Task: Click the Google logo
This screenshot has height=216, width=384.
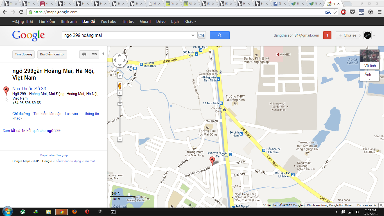Action: pyautogui.click(x=28, y=35)
